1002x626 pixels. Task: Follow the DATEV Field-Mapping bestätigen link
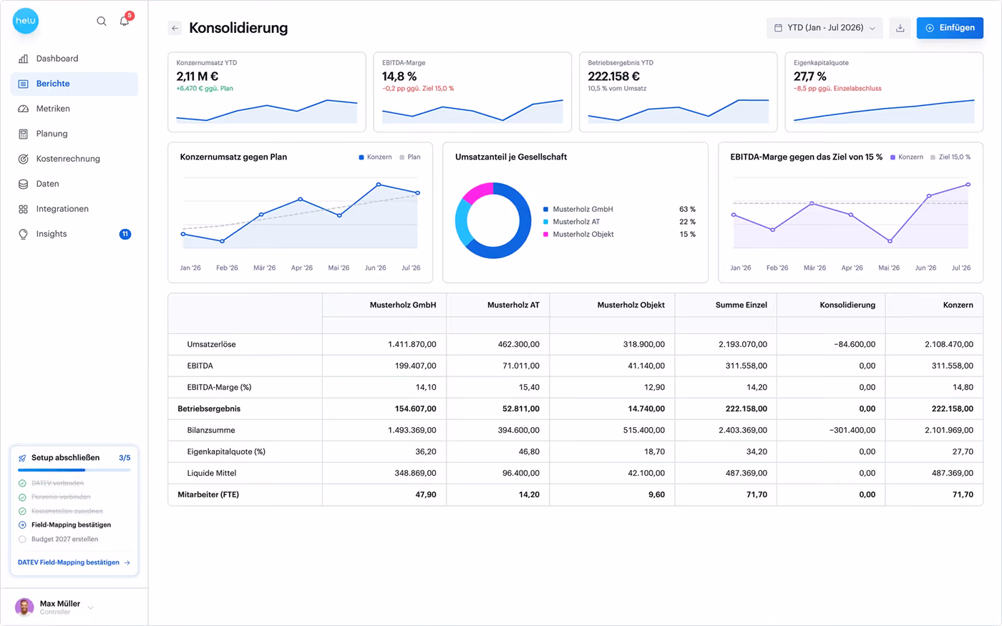click(74, 562)
